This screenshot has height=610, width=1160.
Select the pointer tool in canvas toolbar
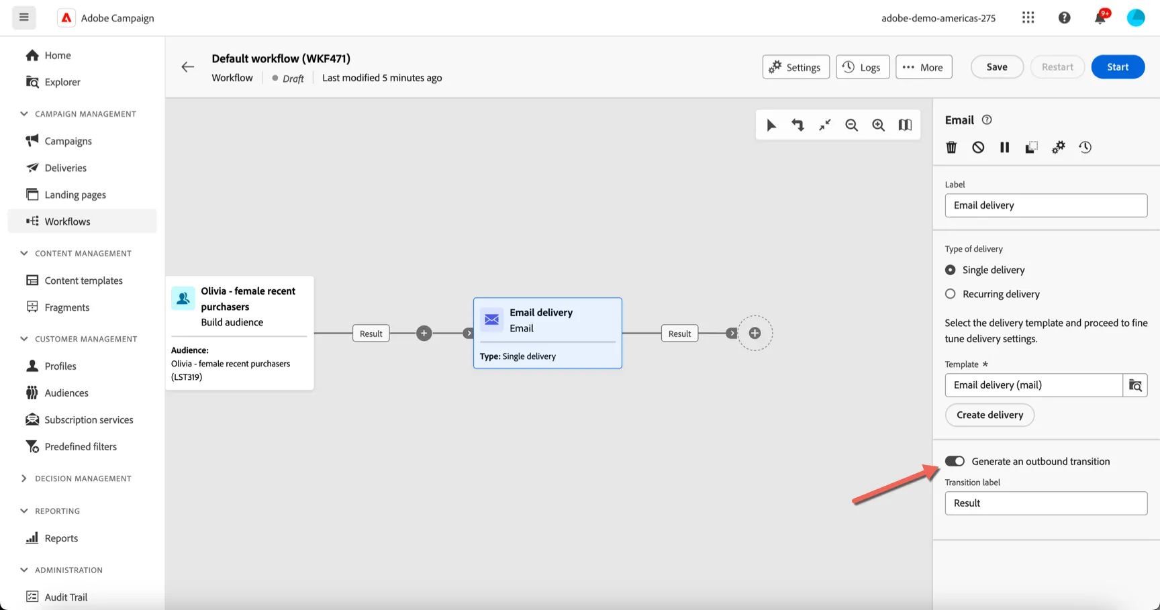click(771, 125)
